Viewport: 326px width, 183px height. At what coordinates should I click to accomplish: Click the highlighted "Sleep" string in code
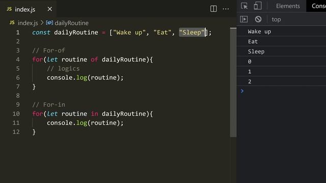pos(192,33)
